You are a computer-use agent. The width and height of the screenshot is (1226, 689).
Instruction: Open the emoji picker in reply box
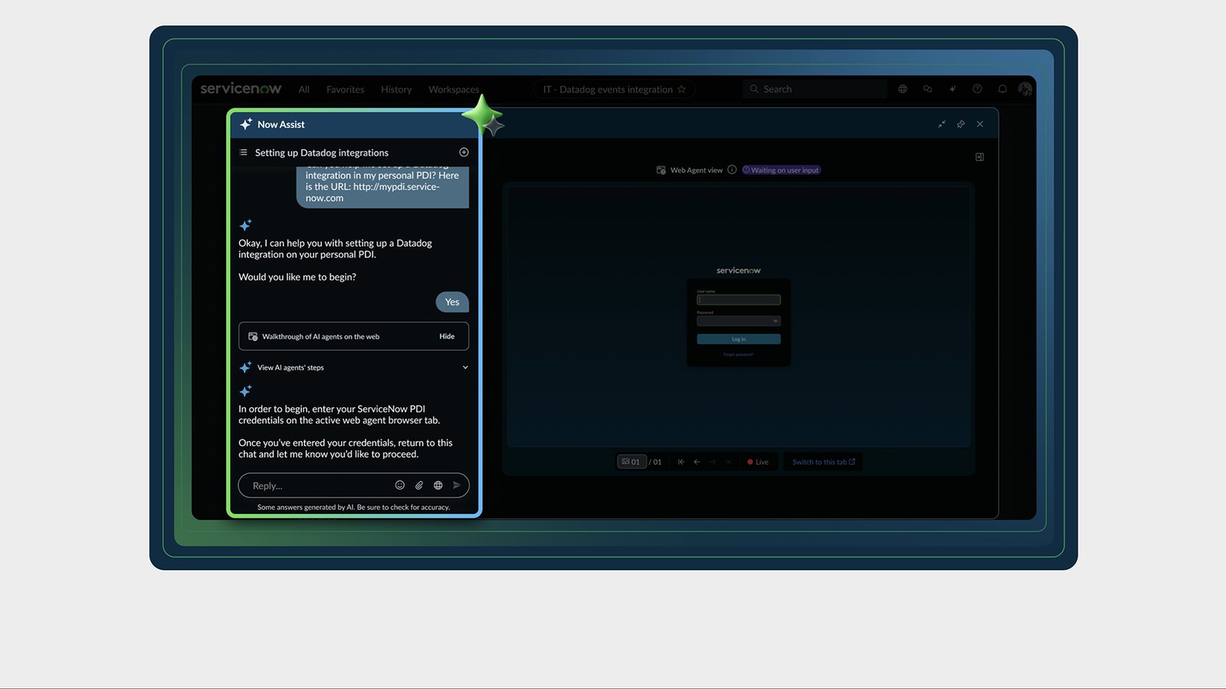(x=399, y=485)
